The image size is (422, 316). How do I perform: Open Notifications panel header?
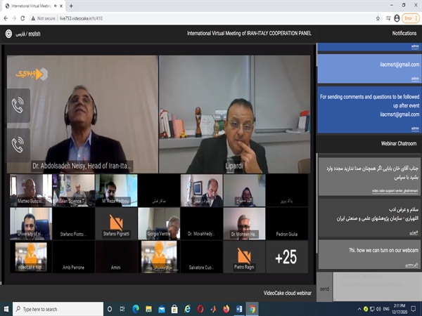(x=404, y=33)
